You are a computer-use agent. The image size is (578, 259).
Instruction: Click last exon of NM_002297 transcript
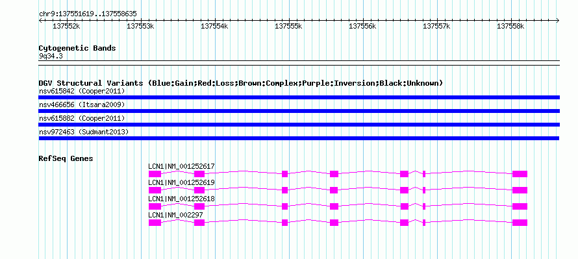click(x=520, y=223)
